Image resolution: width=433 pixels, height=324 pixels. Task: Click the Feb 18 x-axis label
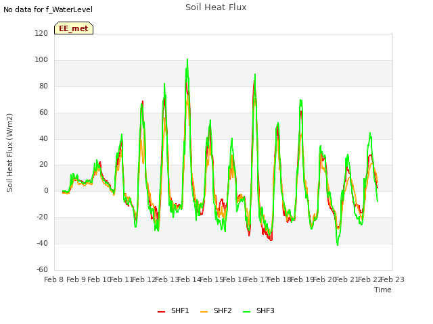[x=279, y=279]
